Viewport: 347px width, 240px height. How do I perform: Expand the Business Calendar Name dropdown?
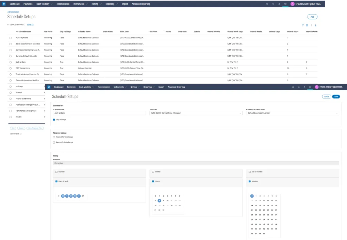point(293,113)
